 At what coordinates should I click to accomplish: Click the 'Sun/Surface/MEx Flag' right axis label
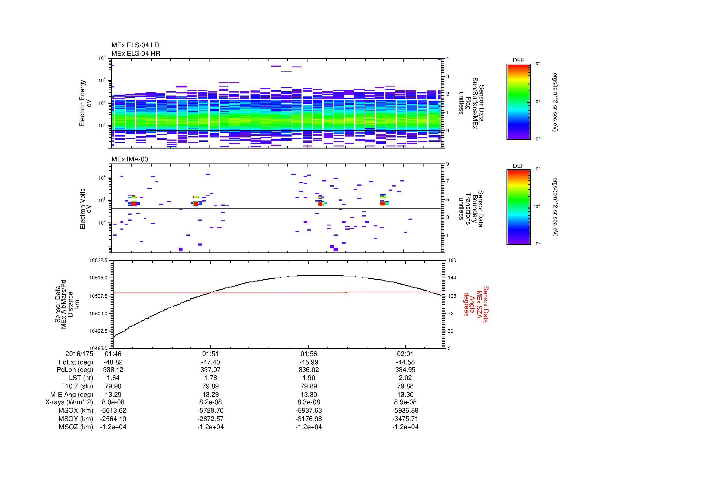point(471,103)
